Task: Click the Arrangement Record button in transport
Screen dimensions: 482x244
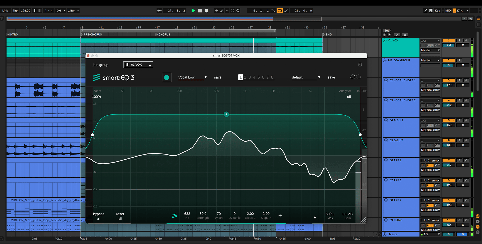Action: pos(207,11)
